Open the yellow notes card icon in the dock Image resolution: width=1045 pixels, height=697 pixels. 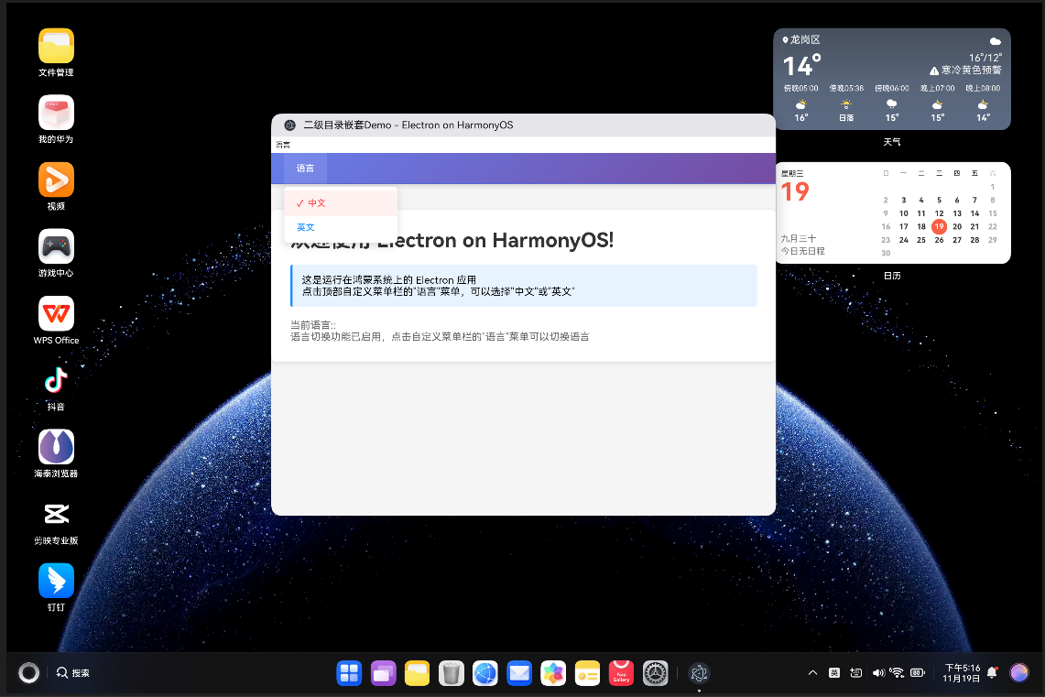(x=587, y=673)
